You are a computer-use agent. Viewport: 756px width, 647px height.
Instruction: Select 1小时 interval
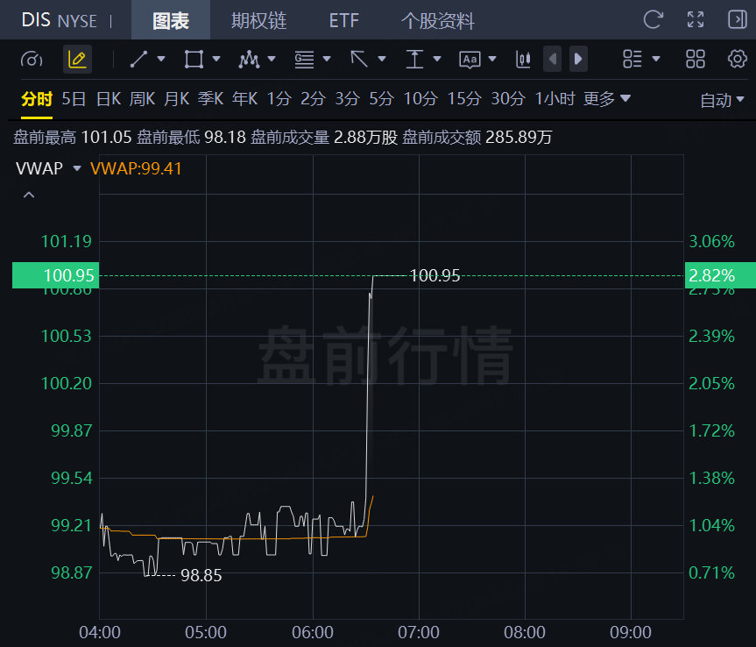click(555, 99)
